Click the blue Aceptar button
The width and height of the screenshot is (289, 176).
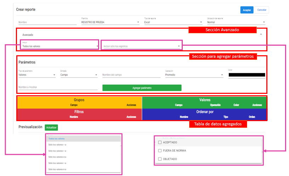point(247,10)
